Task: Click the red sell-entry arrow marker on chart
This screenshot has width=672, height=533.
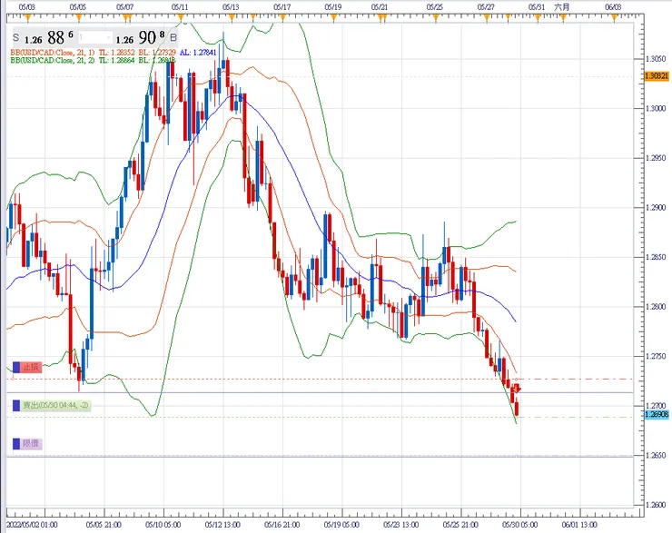Action: [517, 389]
